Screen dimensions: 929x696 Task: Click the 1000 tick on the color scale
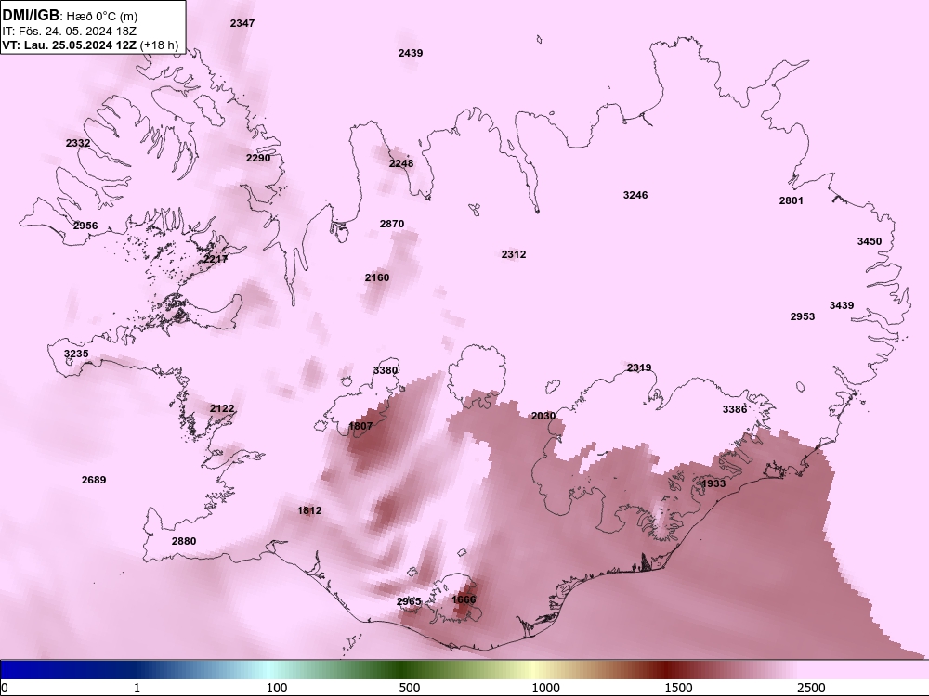click(x=545, y=688)
